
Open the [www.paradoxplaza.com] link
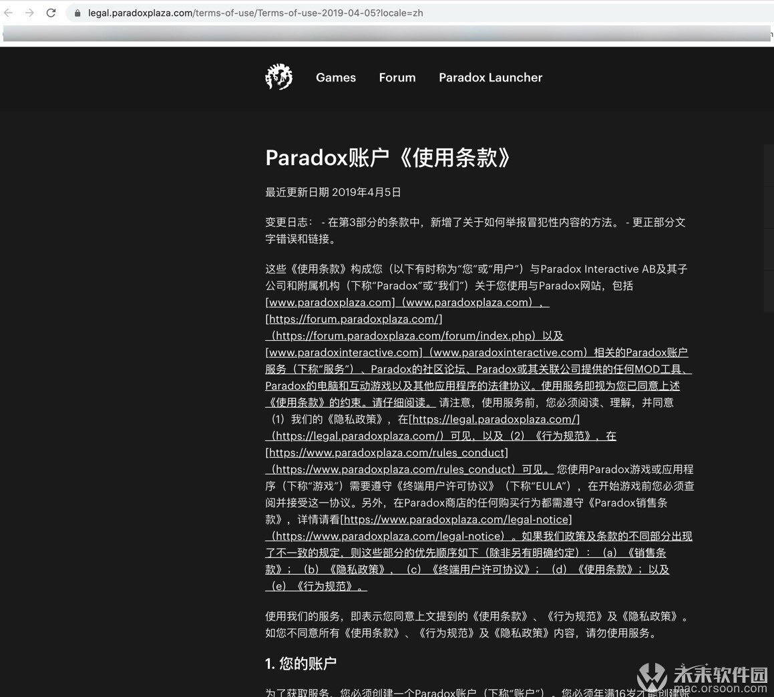pos(330,302)
